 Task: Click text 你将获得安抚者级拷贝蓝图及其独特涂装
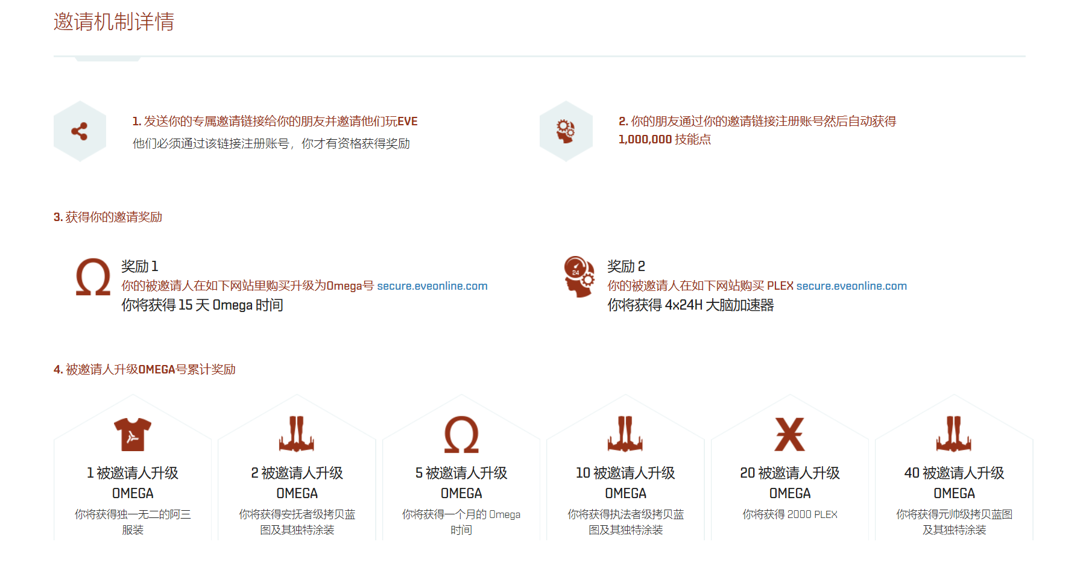point(297,522)
